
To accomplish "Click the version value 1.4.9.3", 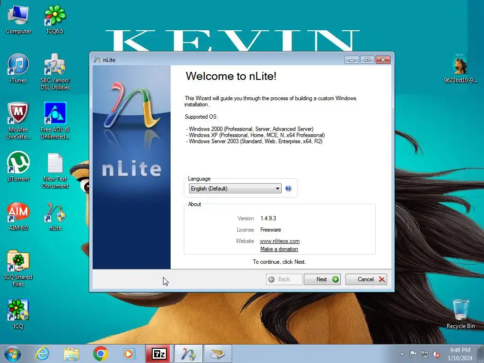I will [x=268, y=218].
